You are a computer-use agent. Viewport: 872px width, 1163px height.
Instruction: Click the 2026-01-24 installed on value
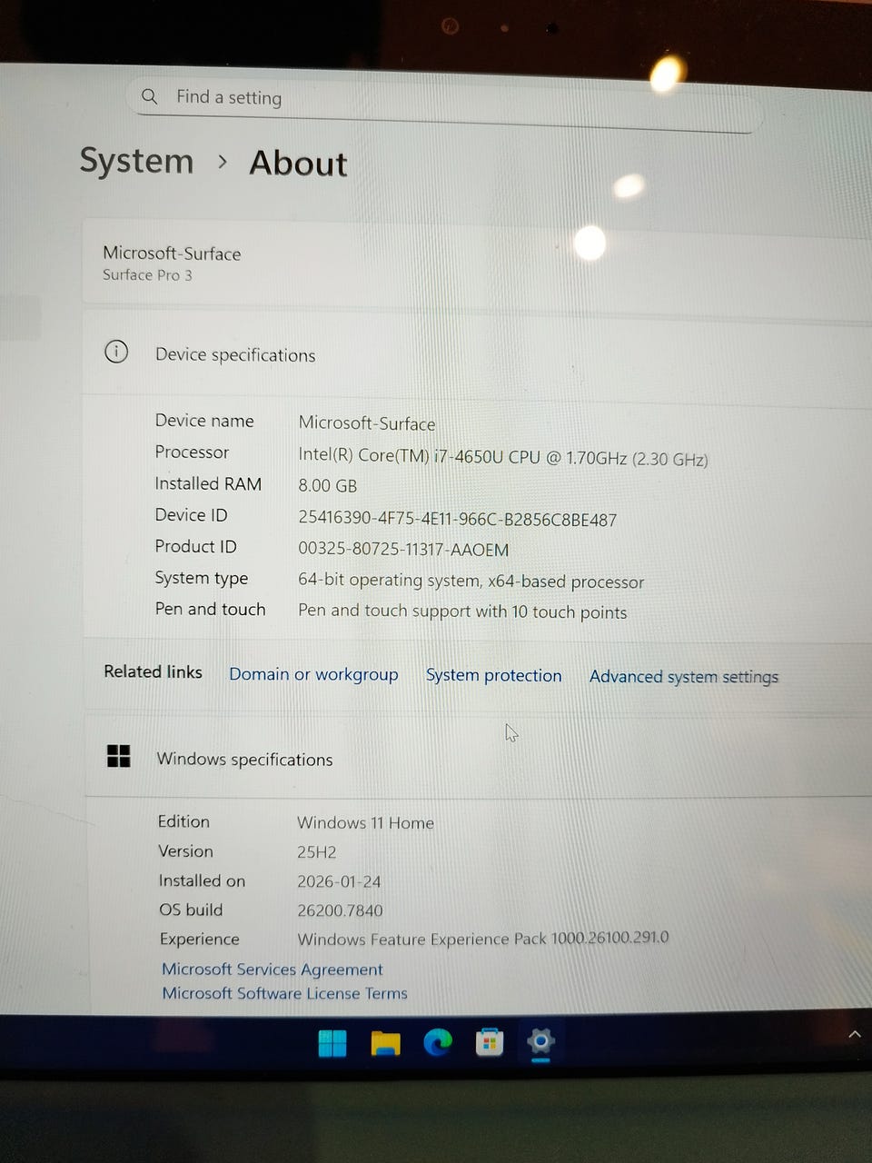coord(339,881)
